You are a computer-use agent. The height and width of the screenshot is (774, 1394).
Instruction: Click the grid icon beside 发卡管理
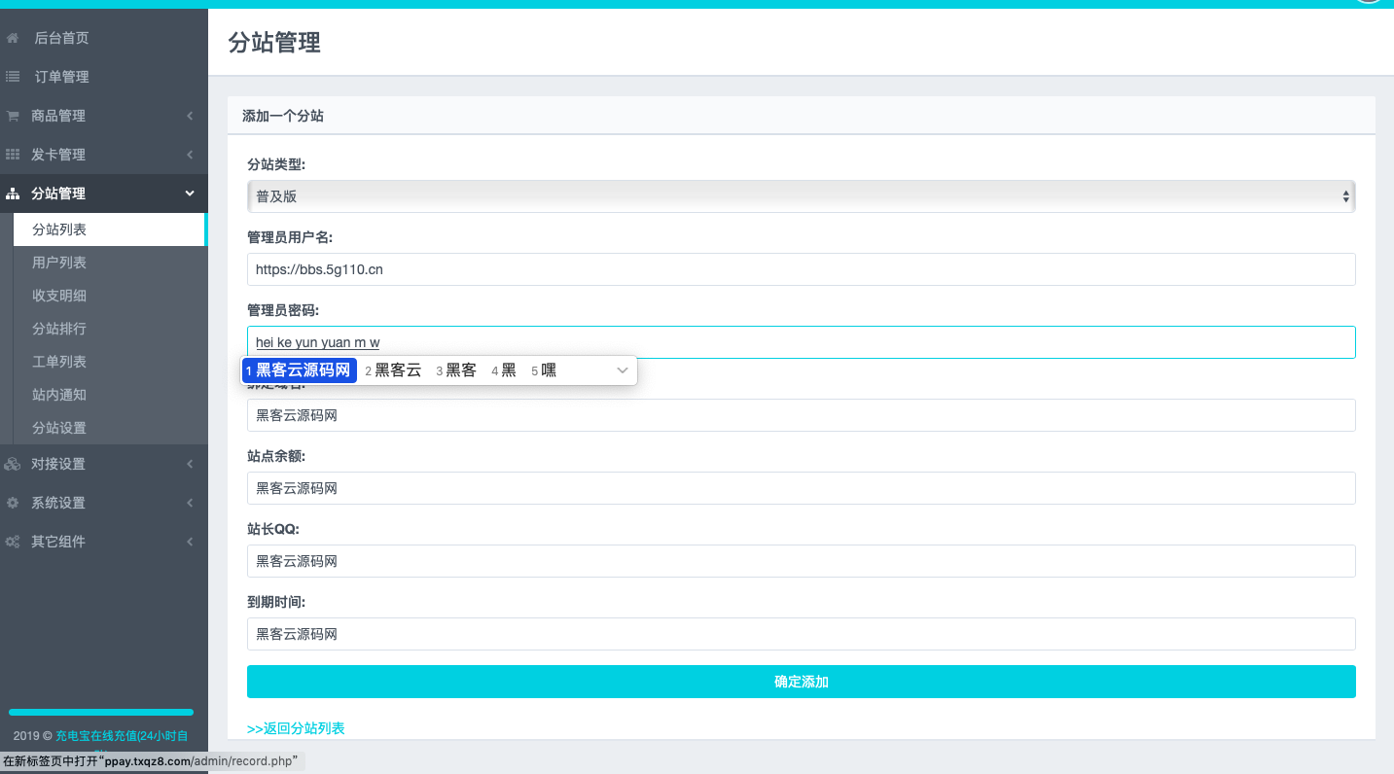pyautogui.click(x=13, y=155)
